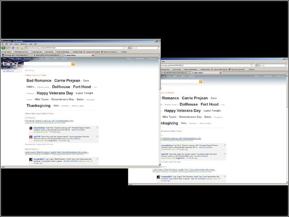This screenshot has height=217, width=289.
Task: Click GooglingSEO avatar in left window
Action: click(31, 160)
